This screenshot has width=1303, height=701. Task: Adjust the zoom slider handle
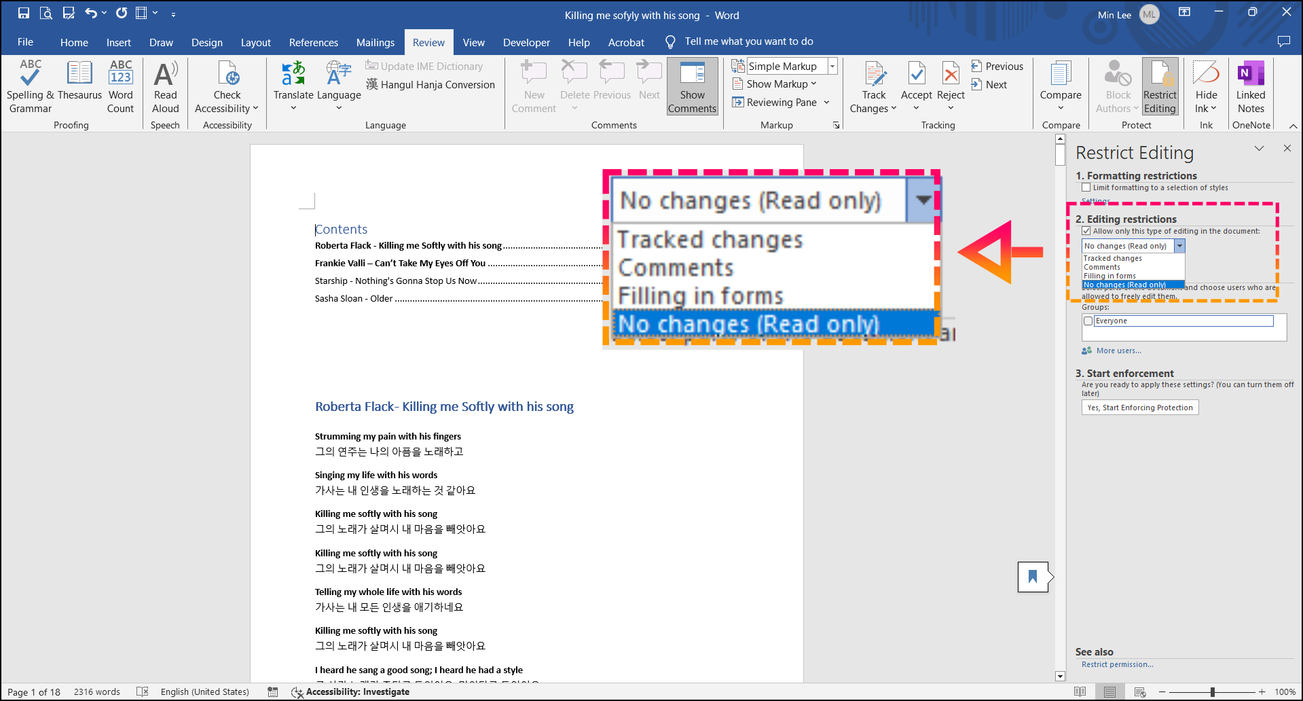pos(1212,692)
